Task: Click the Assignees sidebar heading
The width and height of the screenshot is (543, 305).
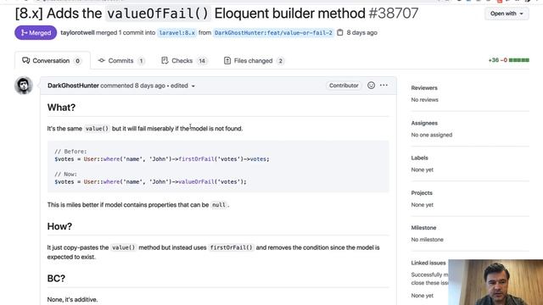Action: pos(424,123)
